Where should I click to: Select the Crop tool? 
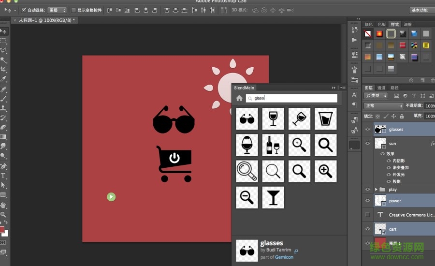coord(3,70)
